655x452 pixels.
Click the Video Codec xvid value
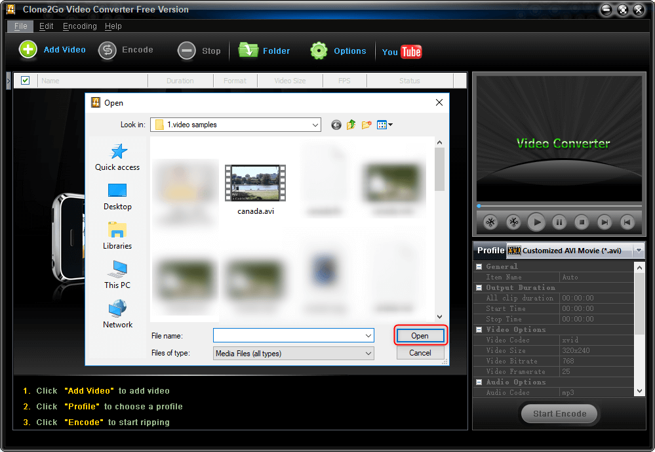[x=597, y=340]
